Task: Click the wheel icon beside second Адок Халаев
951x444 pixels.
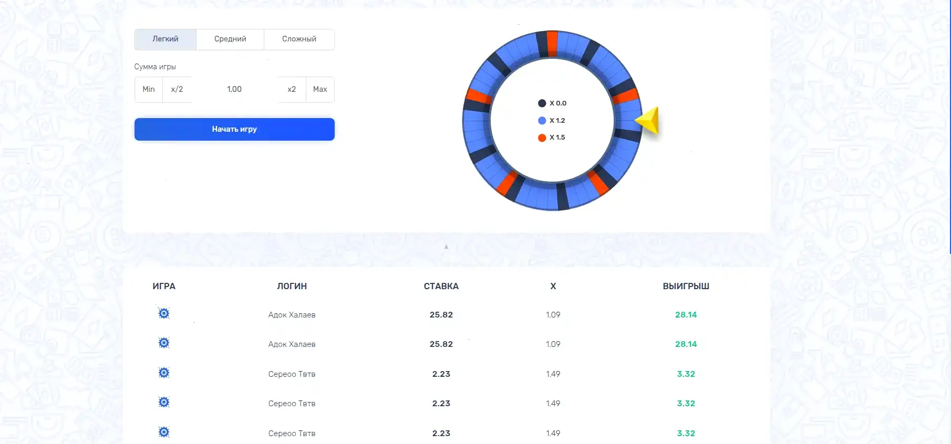Action: 164,343
